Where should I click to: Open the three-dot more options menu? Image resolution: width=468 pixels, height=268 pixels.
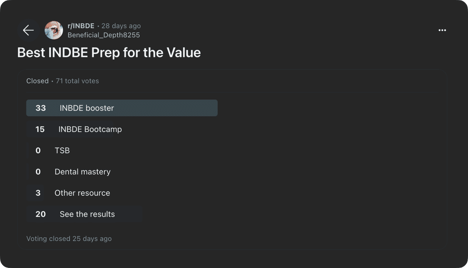click(442, 30)
